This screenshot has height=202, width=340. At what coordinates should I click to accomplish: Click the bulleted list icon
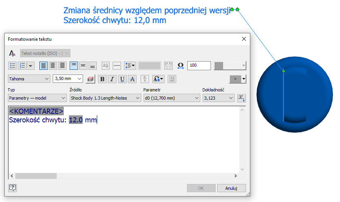(x=12, y=66)
